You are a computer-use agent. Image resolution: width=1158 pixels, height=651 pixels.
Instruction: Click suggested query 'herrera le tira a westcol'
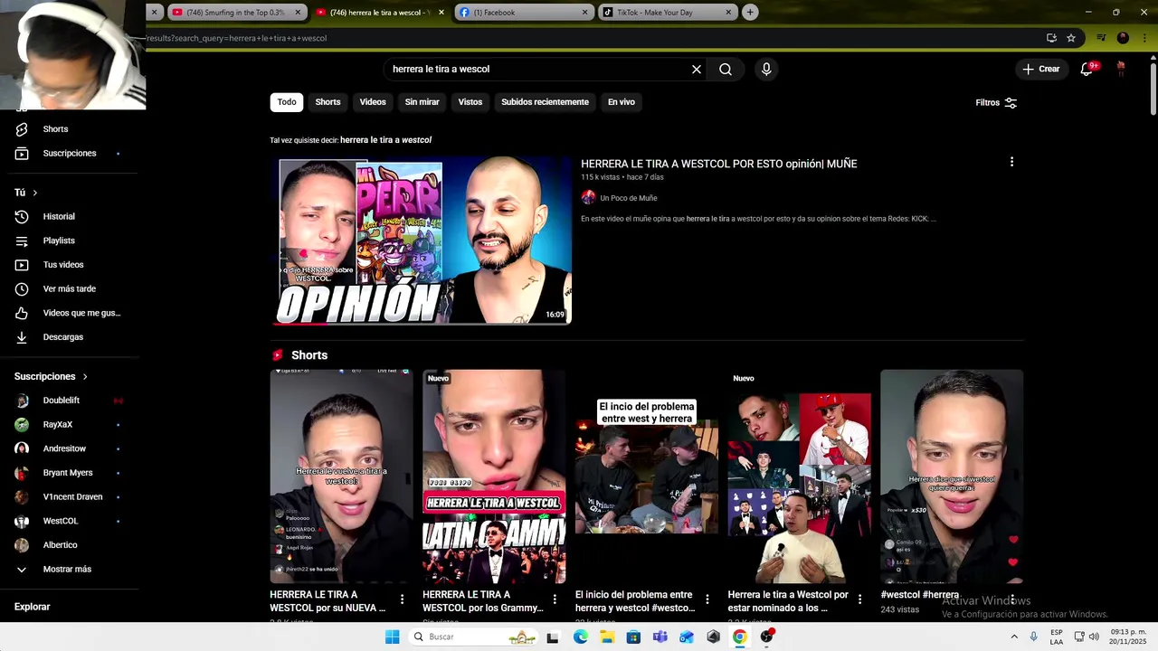385,140
